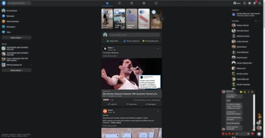Open the notifications bell

click(254, 3)
